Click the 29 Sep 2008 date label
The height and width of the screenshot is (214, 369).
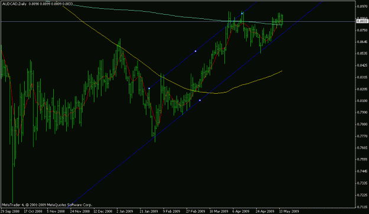10,211
